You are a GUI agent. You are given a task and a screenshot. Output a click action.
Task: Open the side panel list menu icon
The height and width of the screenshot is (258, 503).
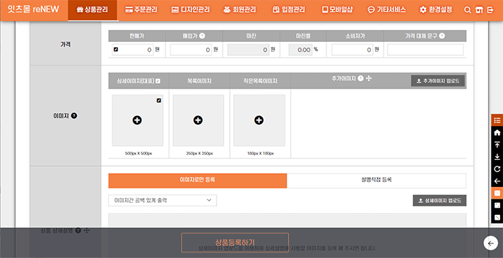(497, 121)
